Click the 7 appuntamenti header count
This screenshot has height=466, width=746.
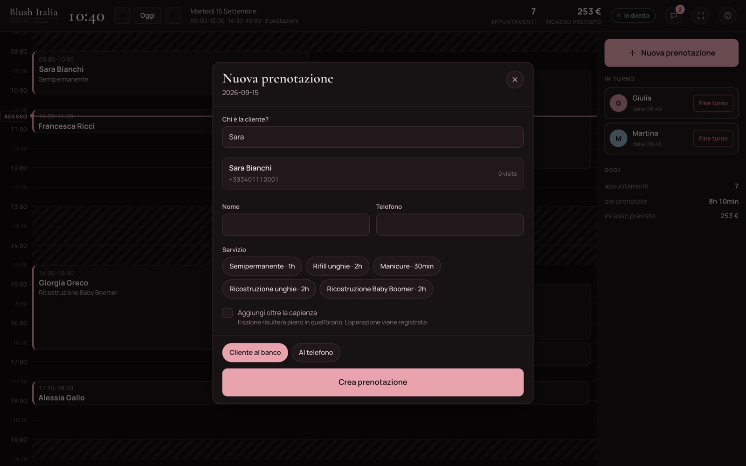[x=533, y=11]
